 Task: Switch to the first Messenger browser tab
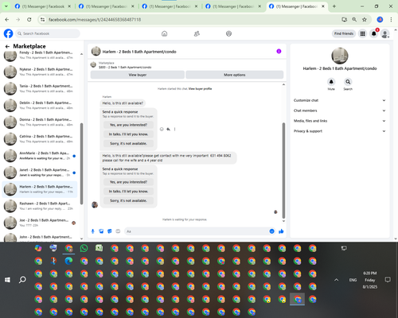(43, 6)
